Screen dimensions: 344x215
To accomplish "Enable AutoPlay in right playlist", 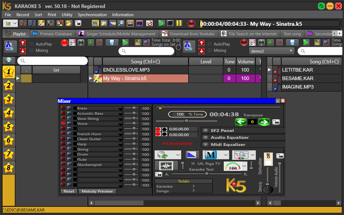I will (210, 44).
